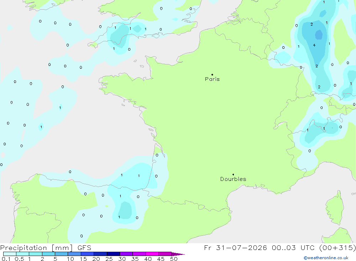Click the Paris city label

(212, 79)
